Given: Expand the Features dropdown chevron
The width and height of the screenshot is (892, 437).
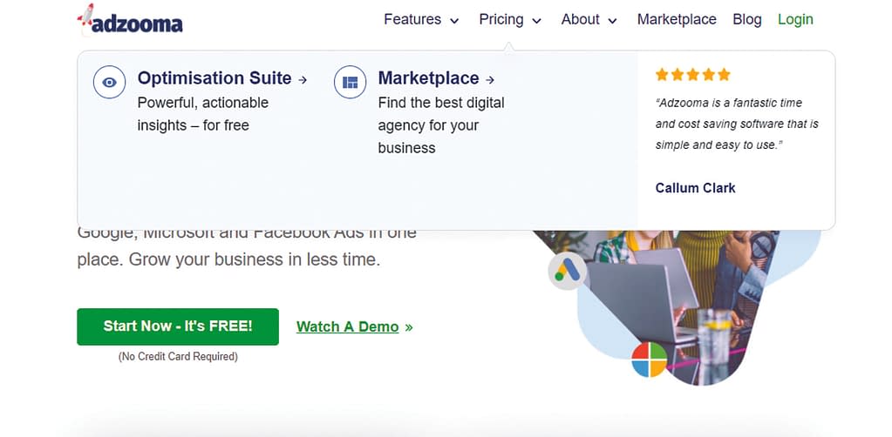Looking at the screenshot, I should click(454, 21).
